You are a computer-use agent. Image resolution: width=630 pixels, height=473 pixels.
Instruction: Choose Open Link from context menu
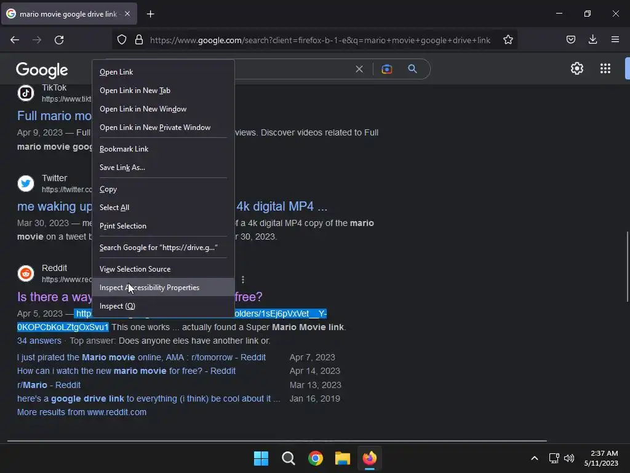point(163,72)
